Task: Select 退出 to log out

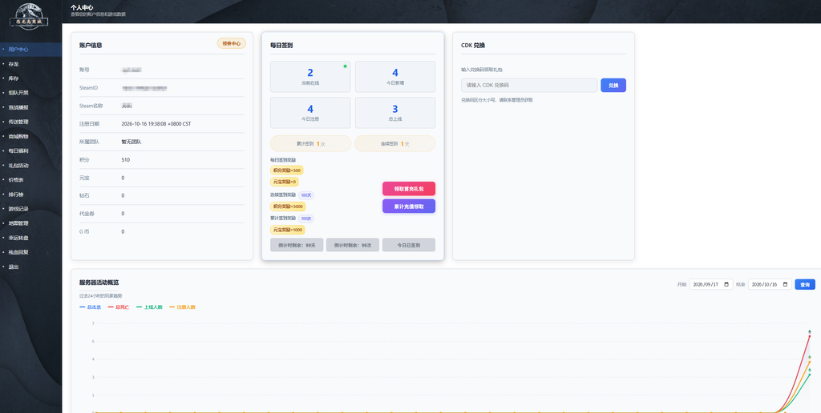Action: click(x=31, y=267)
